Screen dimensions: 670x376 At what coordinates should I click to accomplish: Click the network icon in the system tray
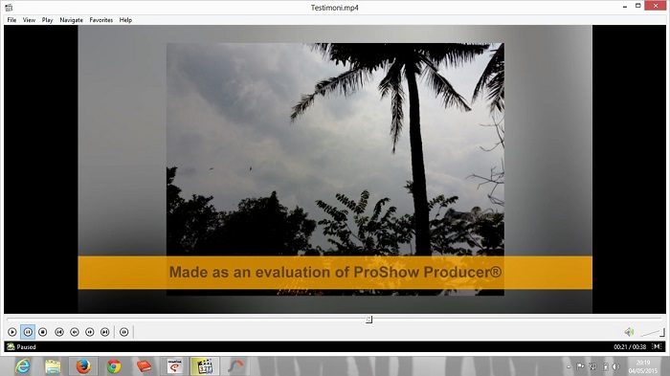pyautogui.click(x=592, y=366)
